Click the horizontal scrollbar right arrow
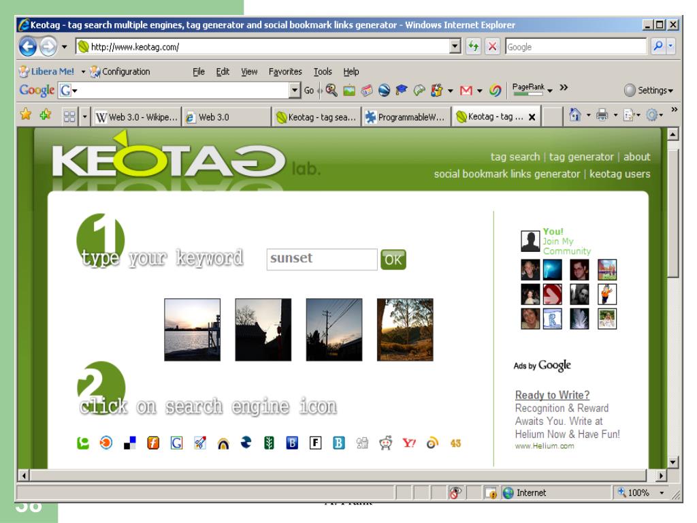697x523 pixels. pos(662,476)
